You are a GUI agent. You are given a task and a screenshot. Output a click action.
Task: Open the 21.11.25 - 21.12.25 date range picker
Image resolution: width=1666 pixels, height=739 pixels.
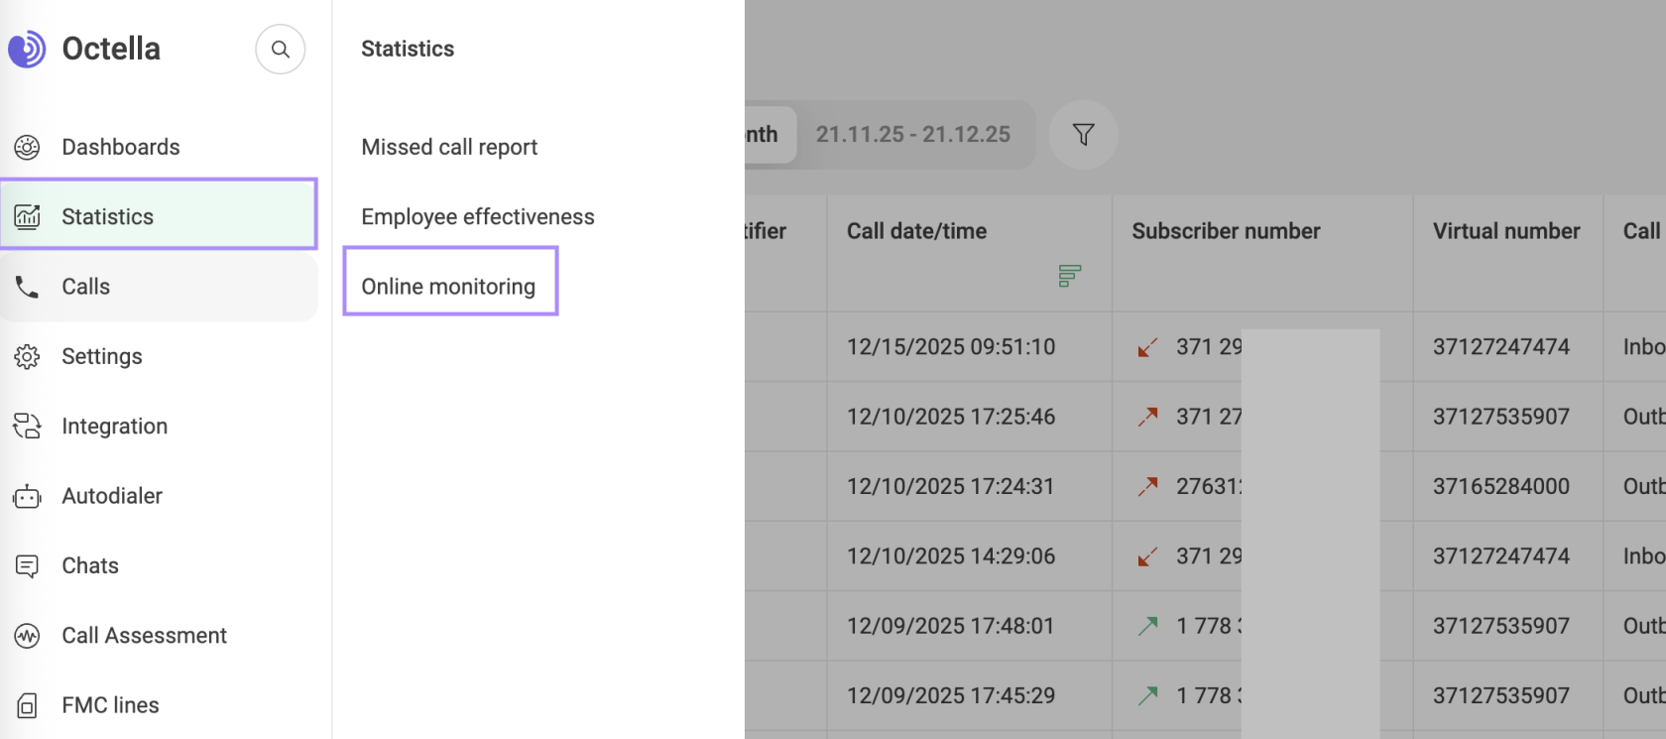click(x=912, y=135)
